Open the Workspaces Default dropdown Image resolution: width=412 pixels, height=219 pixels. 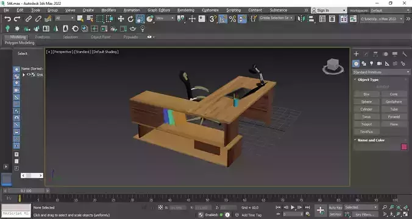390,10
